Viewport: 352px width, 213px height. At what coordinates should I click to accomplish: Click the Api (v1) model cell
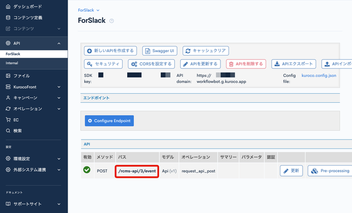[170, 171]
